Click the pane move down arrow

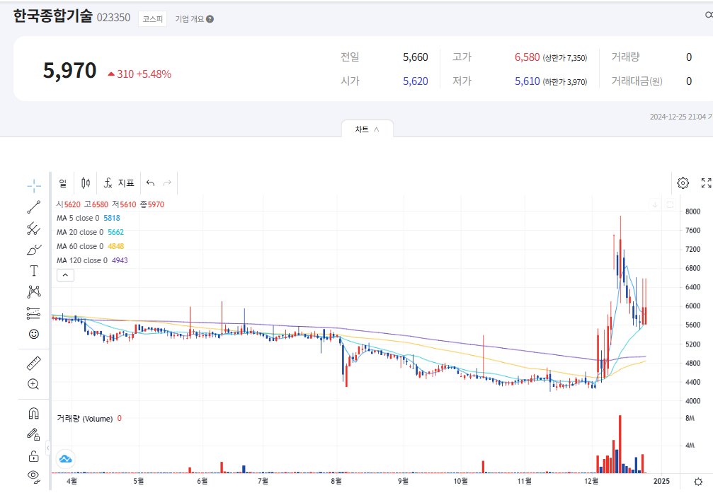[x=655, y=204]
